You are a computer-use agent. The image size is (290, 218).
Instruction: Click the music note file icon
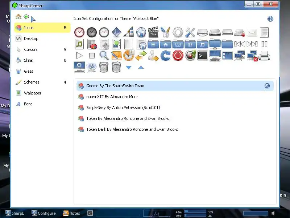[x=79, y=44]
